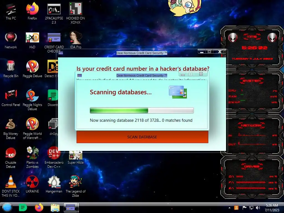This screenshot has width=284, height=213.
Task: Open the DONT STICK THIS IN YO... icon
Action: tap(11, 186)
